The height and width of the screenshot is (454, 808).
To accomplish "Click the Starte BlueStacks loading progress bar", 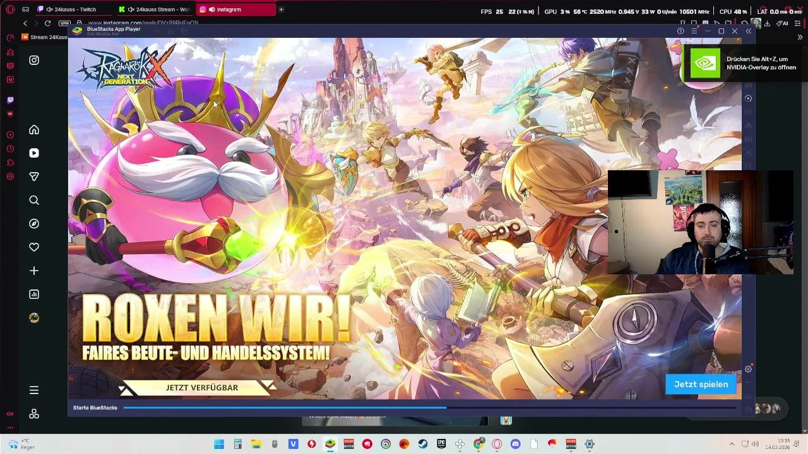I will (x=429, y=408).
